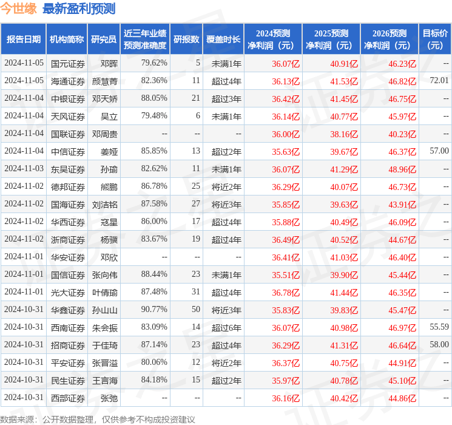
Task: Click accuracy value 90.77%
Action: (154, 309)
